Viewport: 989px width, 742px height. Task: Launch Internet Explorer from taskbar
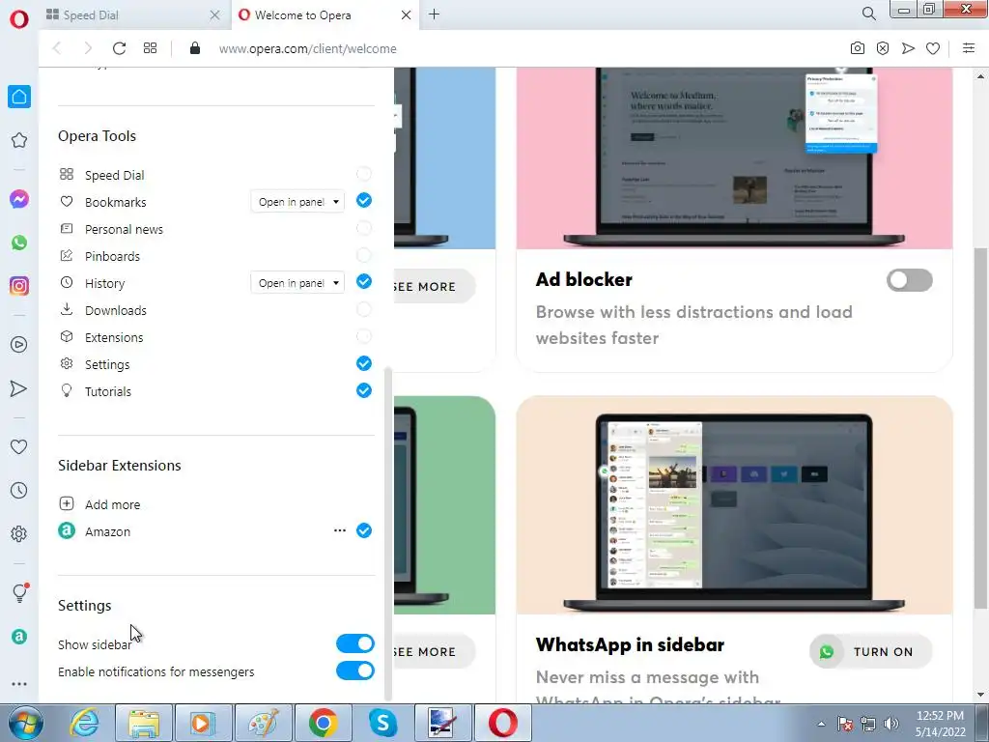tap(85, 723)
